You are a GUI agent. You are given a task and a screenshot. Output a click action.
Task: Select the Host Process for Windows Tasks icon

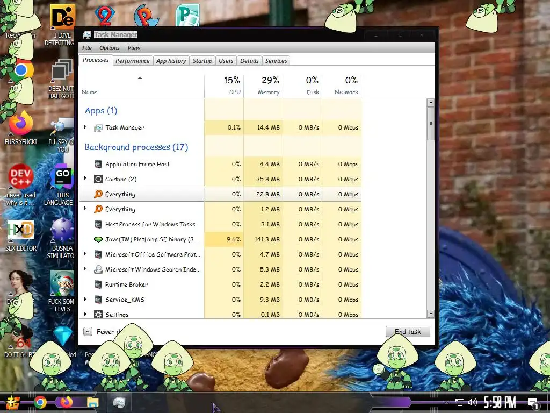pos(98,224)
